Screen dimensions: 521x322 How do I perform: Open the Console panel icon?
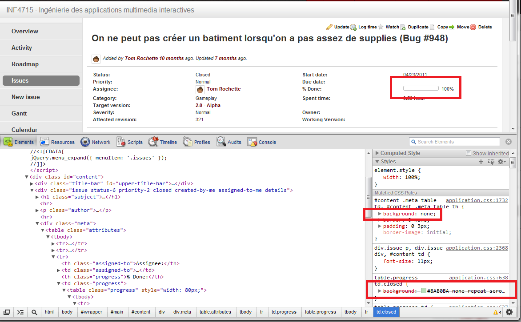pos(252,142)
